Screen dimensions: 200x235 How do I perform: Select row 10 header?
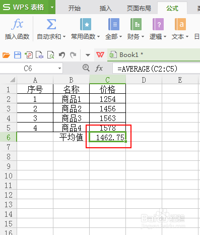pos(8,175)
